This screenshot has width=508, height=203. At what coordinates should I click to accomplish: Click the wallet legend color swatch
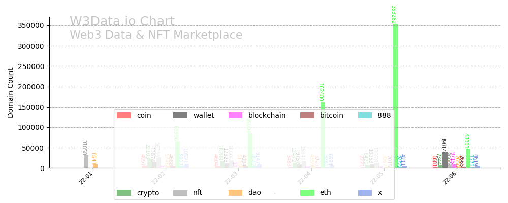tap(180, 116)
